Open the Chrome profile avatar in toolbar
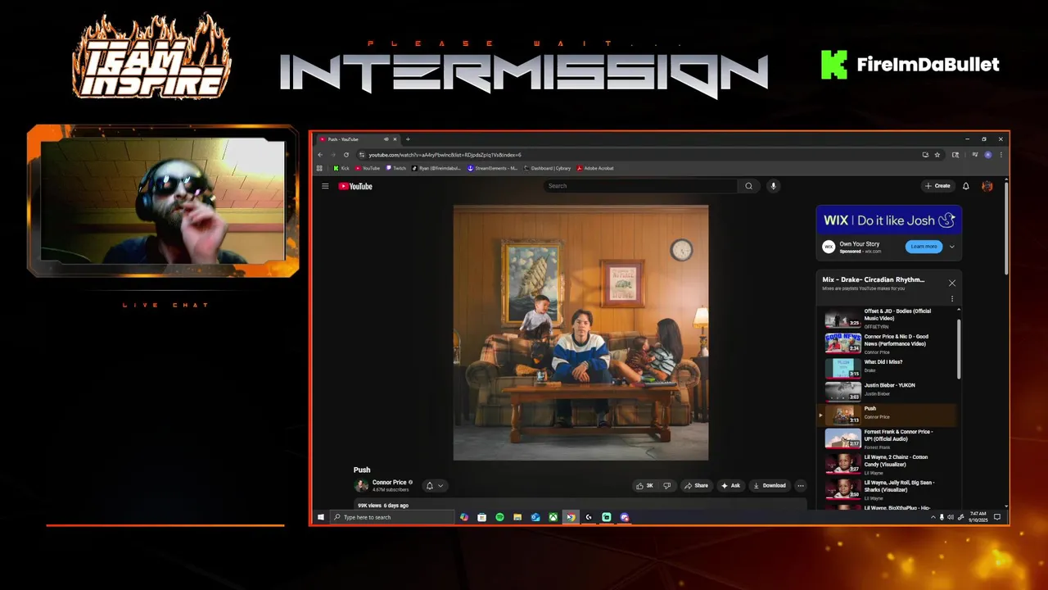The width and height of the screenshot is (1048, 590). point(988,155)
